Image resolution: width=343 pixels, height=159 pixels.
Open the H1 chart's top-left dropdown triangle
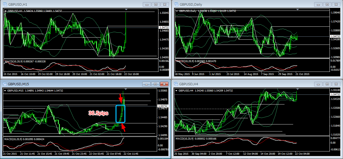coord(5,11)
